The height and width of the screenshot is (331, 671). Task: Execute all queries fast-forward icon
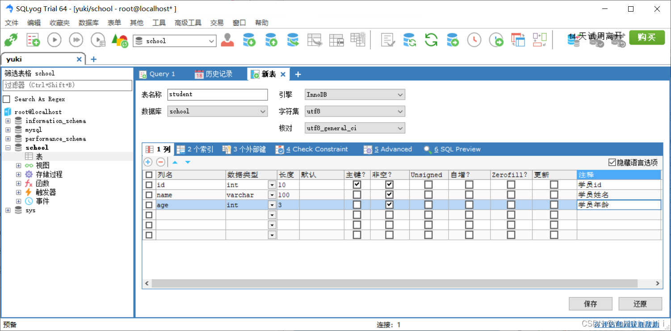76,40
